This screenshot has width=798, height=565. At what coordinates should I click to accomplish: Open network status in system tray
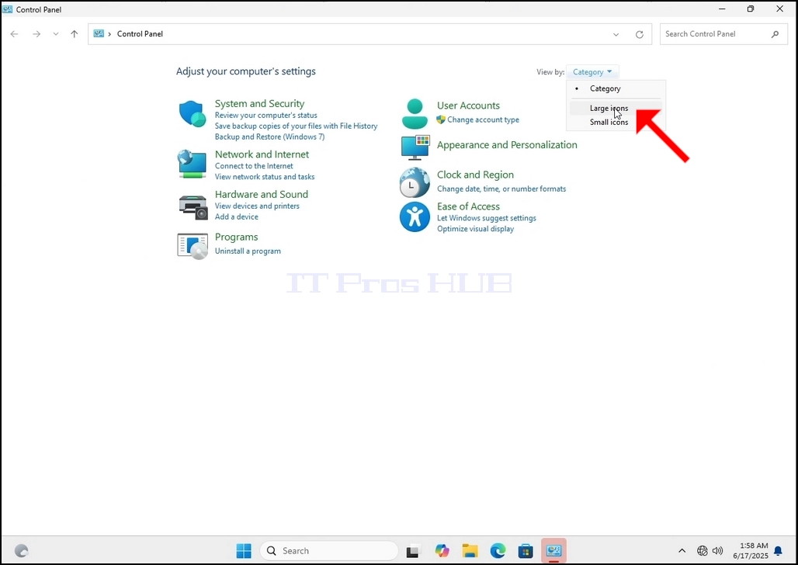(703, 551)
